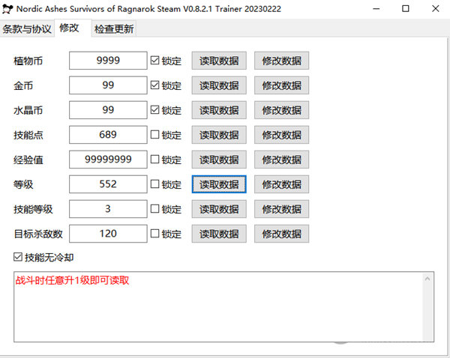Select the 修改 tab
450x358 pixels.
point(70,28)
